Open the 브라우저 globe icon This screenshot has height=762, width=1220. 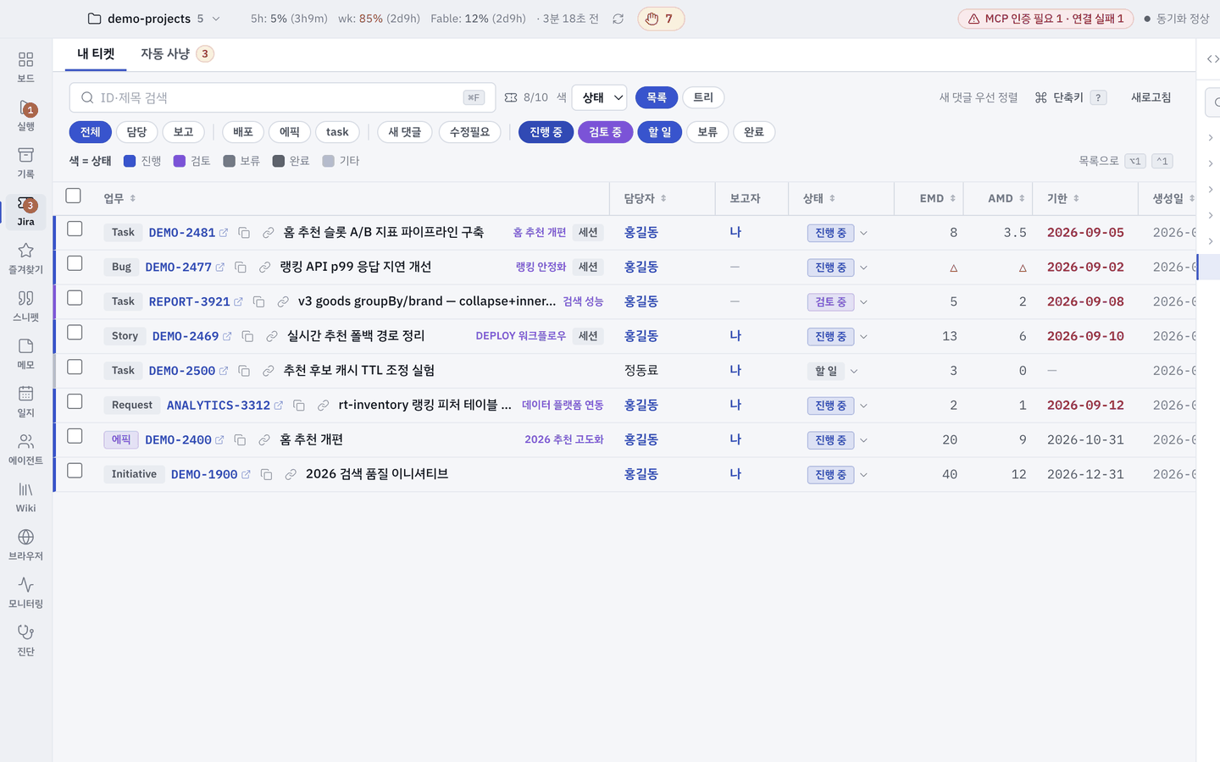click(x=25, y=537)
